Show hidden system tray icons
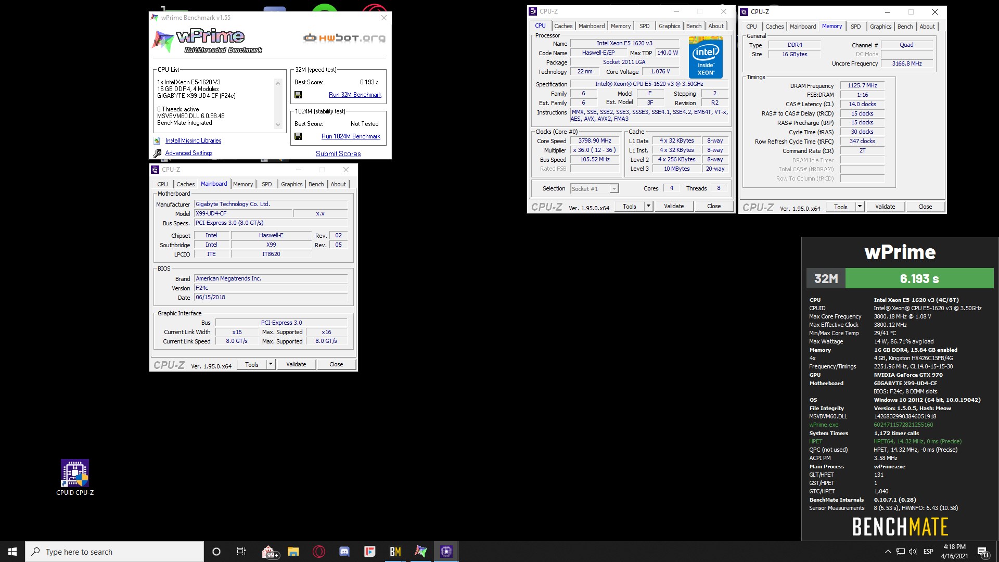The height and width of the screenshot is (562, 999). (x=888, y=552)
